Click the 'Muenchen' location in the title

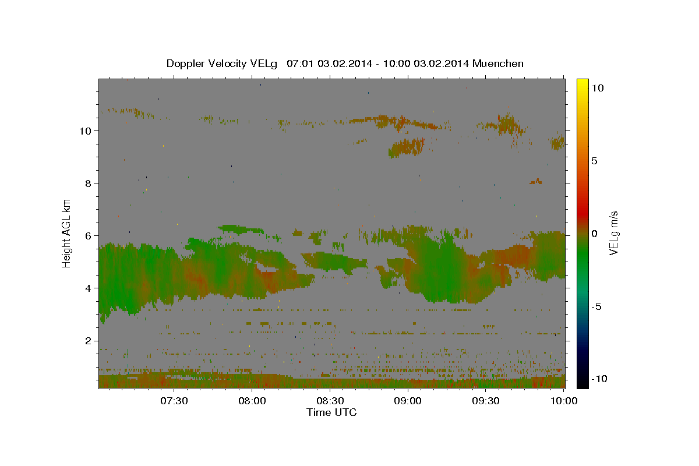(498, 63)
